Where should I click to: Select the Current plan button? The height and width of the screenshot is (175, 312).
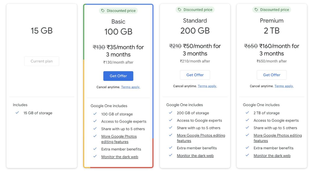(x=42, y=61)
